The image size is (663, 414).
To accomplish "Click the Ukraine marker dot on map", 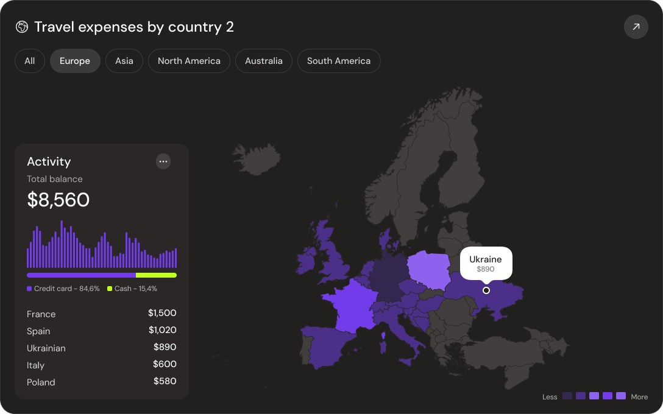I will 486,290.
